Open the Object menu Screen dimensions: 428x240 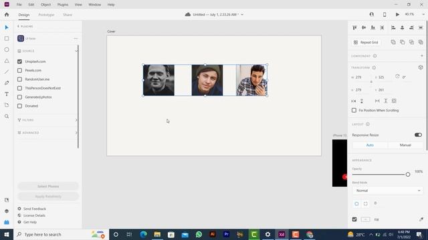coord(46,5)
